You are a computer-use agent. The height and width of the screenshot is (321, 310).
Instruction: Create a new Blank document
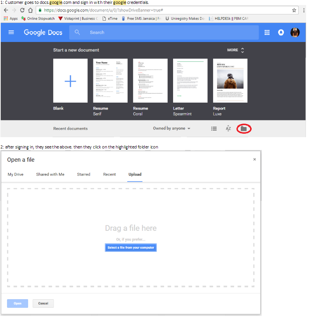(70, 81)
